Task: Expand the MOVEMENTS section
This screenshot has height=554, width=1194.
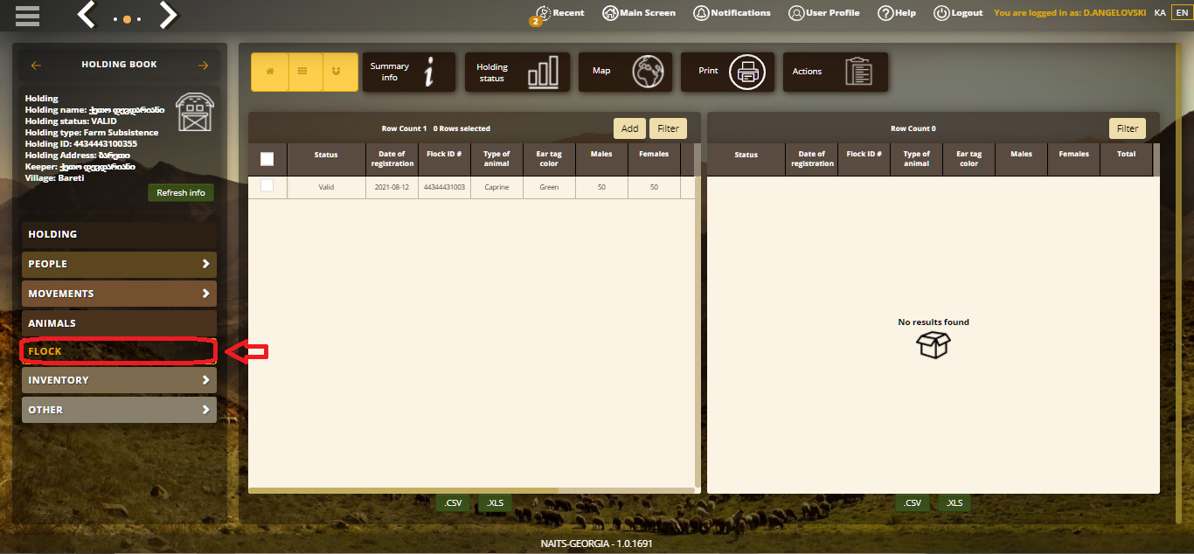Action: pyautogui.click(x=119, y=294)
